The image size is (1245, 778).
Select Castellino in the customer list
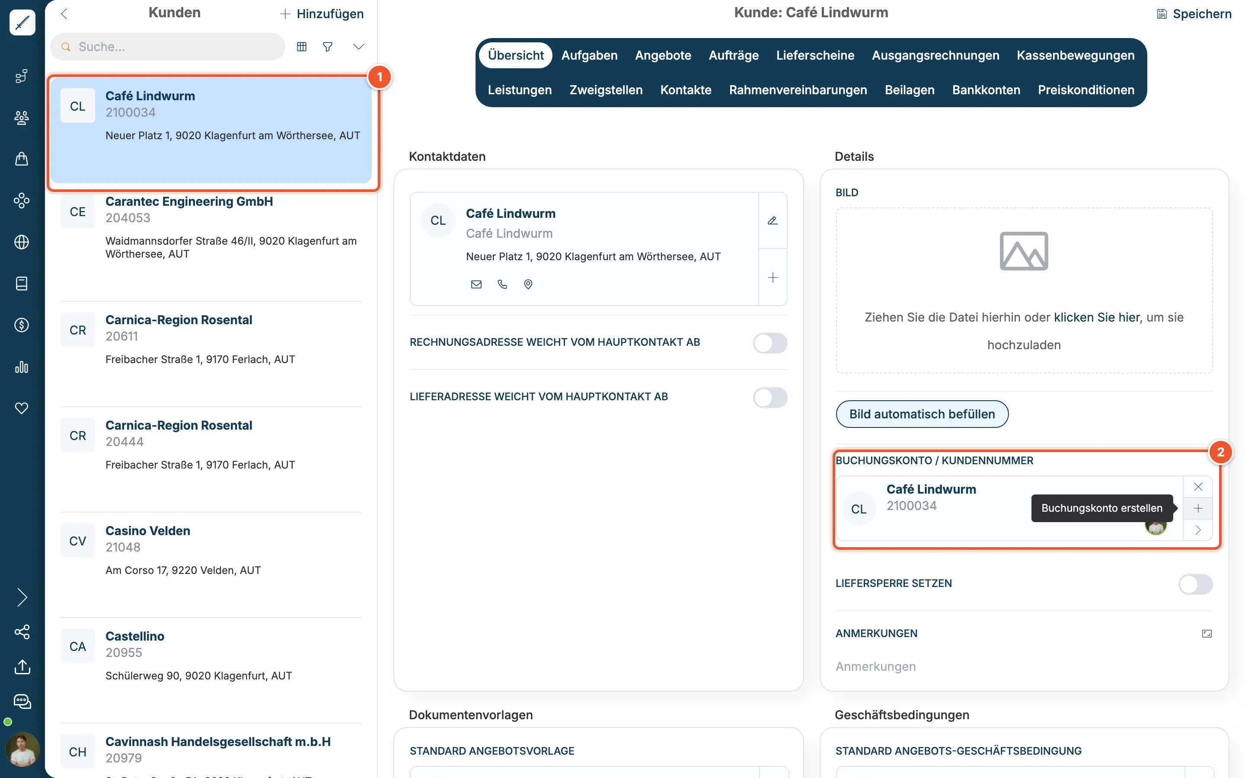(211, 670)
